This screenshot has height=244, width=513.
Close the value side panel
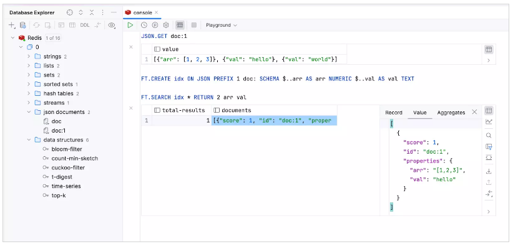point(474,112)
